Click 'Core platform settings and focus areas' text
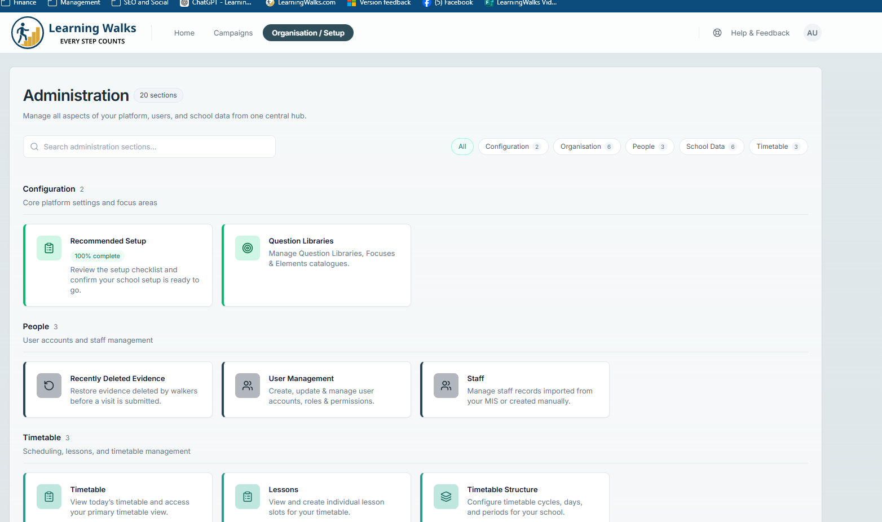 [90, 203]
